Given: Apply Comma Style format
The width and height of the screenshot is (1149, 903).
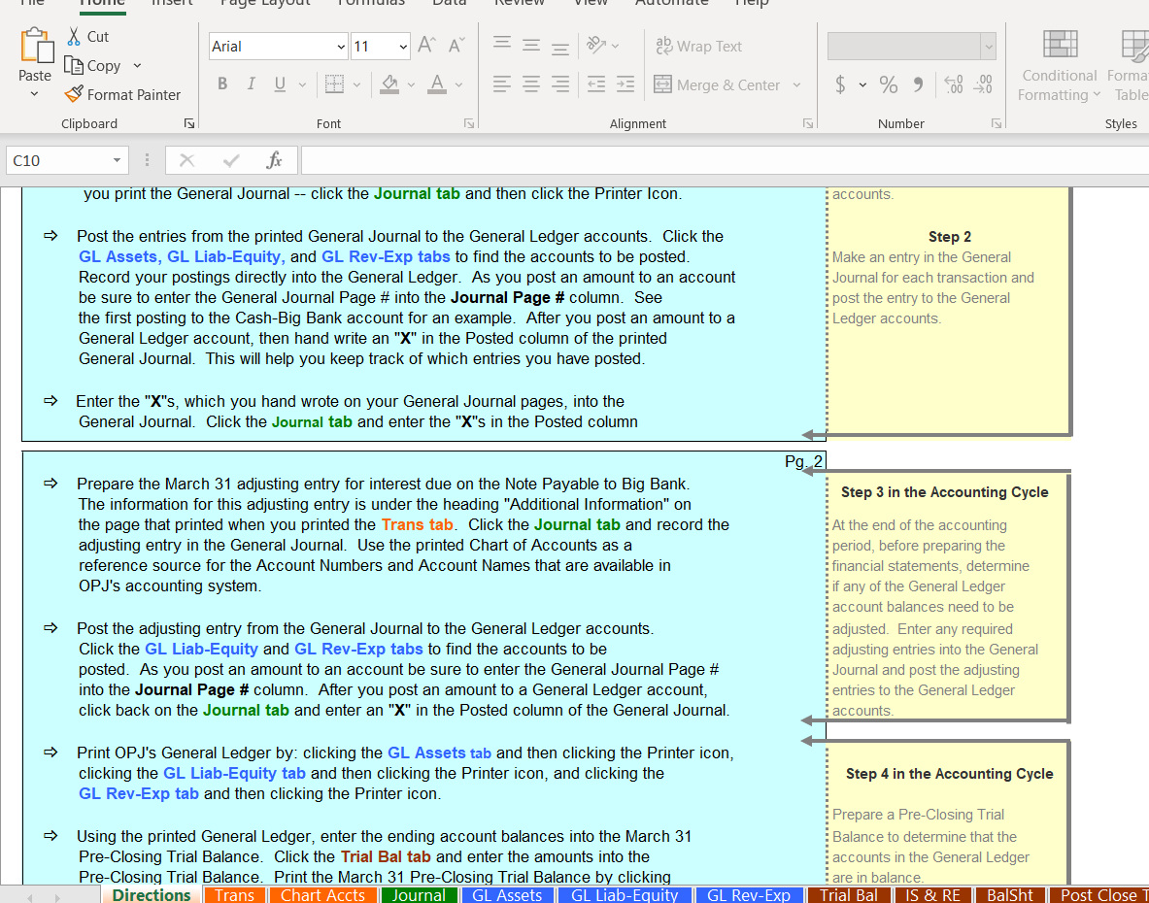Looking at the screenshot, I should click(x=918, y=84).
